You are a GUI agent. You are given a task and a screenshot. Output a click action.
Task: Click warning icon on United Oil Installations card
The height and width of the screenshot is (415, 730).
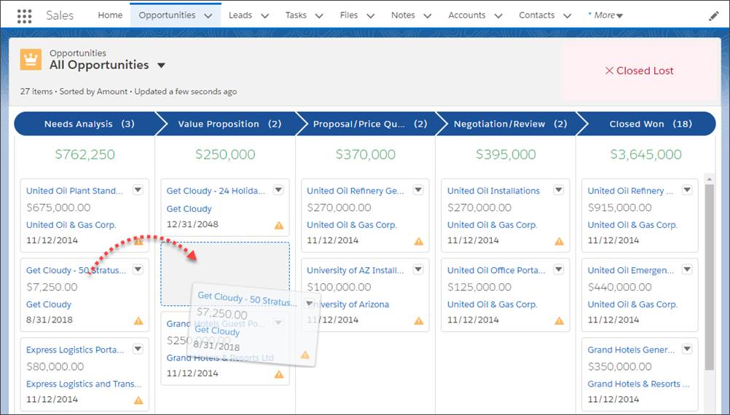559,242
